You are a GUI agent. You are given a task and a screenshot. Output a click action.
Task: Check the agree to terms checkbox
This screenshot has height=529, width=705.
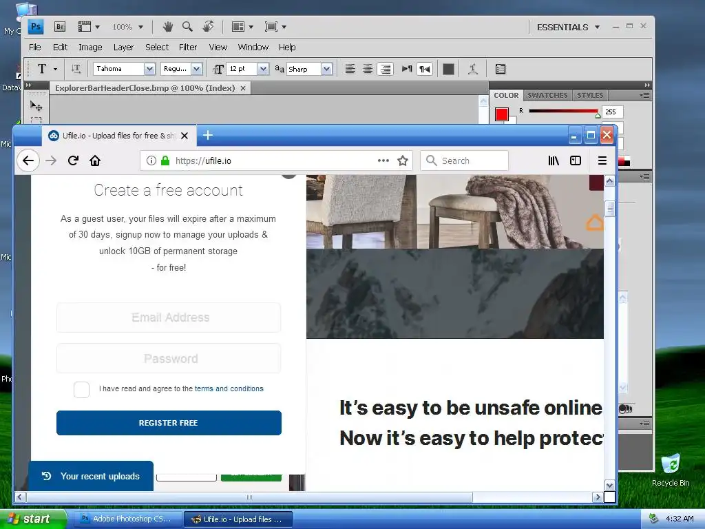tap(81, 390)
